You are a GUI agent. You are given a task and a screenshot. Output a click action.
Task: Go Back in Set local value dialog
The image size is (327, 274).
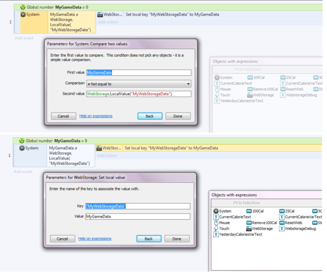click(x=149, y=239)
